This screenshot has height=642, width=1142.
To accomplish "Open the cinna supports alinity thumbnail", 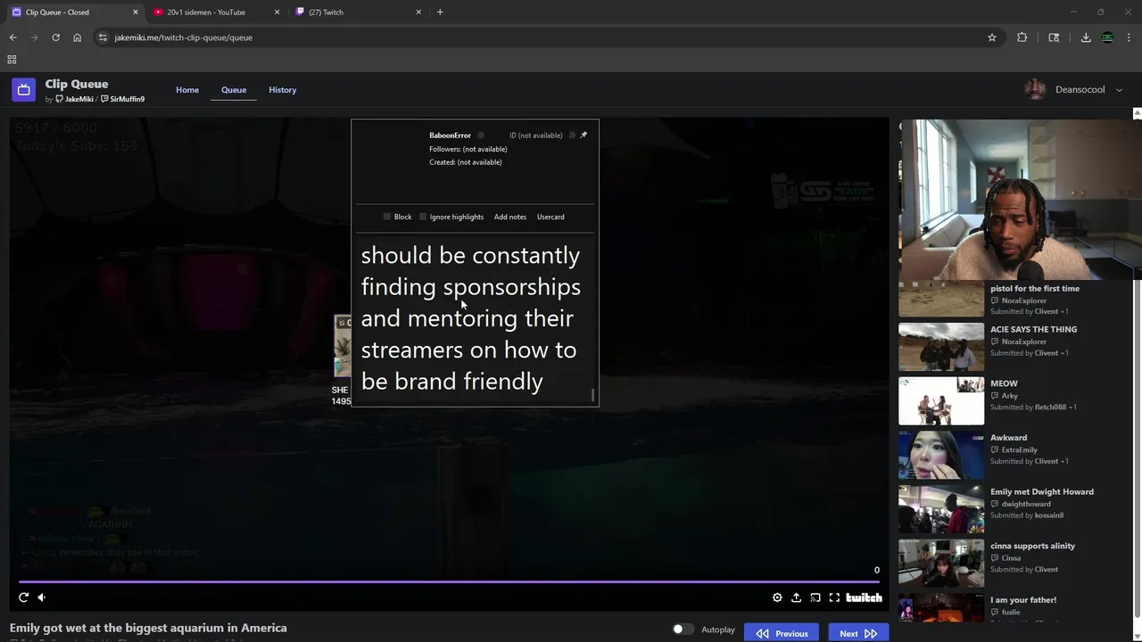I will click(x=941, y=564).
